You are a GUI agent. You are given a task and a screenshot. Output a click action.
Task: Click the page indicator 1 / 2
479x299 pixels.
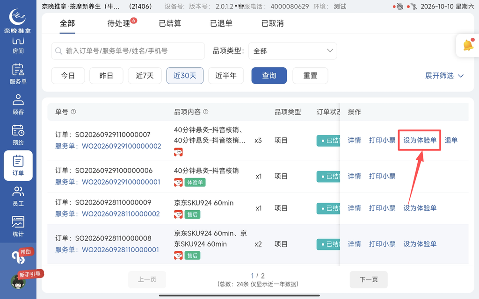pyautogui.click(x=258, y=276)
